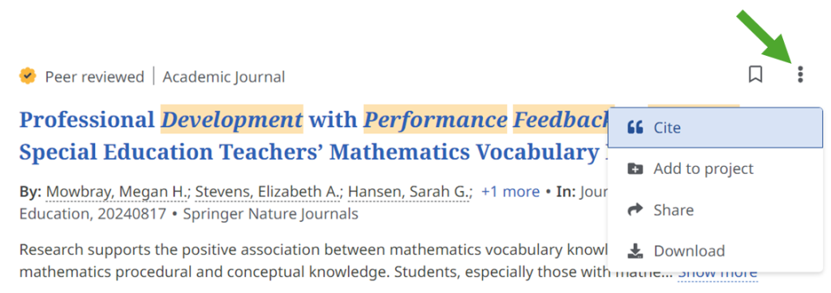Screen dimensions: 831x293
Task: Click the Academic Journal type label
Action: click(x=224, y=77)
